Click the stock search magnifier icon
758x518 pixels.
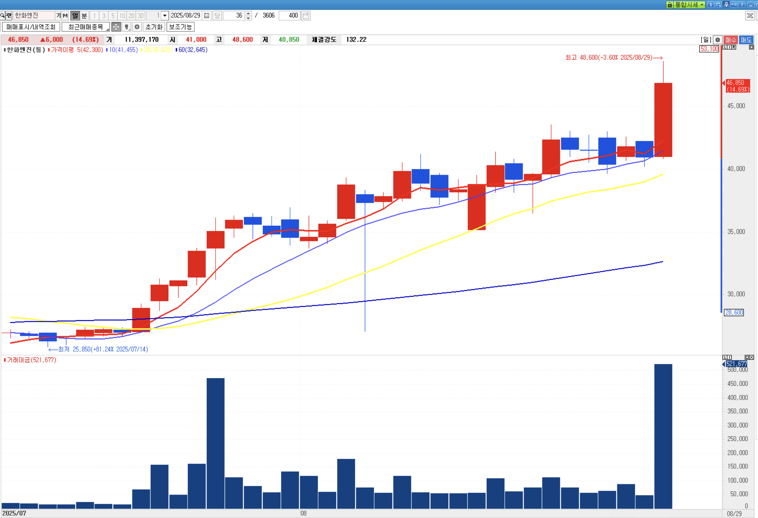3,15
